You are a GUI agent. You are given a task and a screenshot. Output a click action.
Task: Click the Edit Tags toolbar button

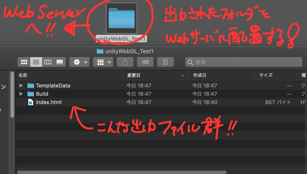tap(145, 62)
